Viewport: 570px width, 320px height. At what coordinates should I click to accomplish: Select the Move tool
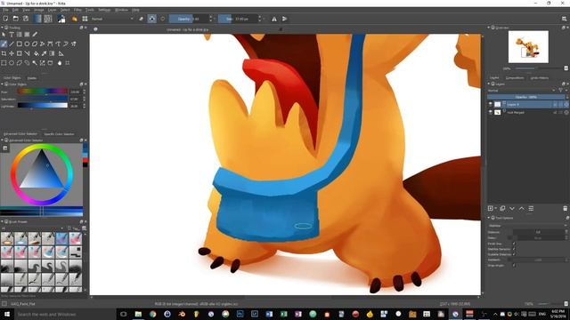(x=12, y=53)
